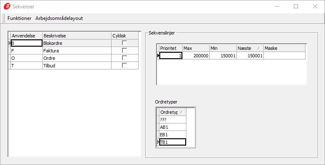Viewport: 325px width, 165px height.
Task: Select the Anvendelse cell B
Action: click(27, 43)
